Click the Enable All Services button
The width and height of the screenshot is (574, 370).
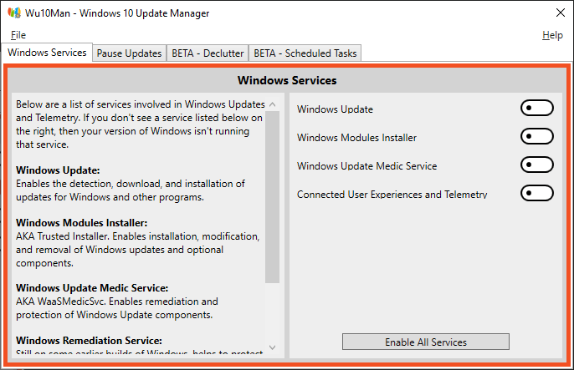[426, 342]
